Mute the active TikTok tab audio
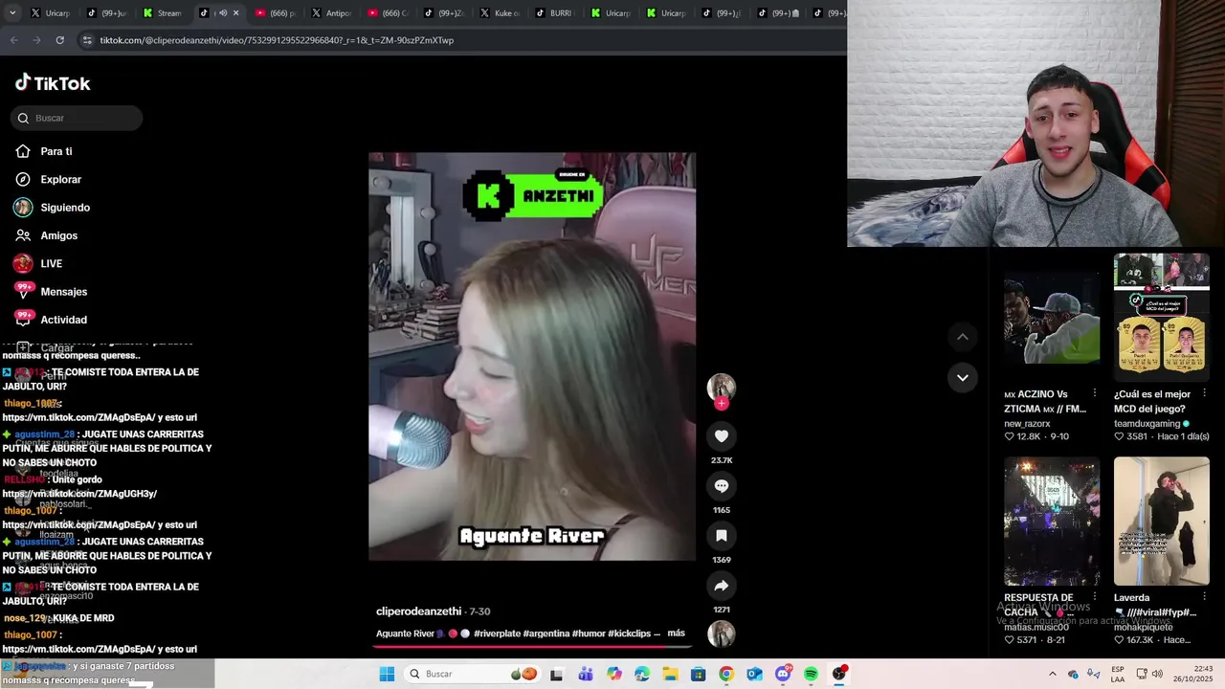The width and height of the screenshot is (1225, 689). point(222,13)
